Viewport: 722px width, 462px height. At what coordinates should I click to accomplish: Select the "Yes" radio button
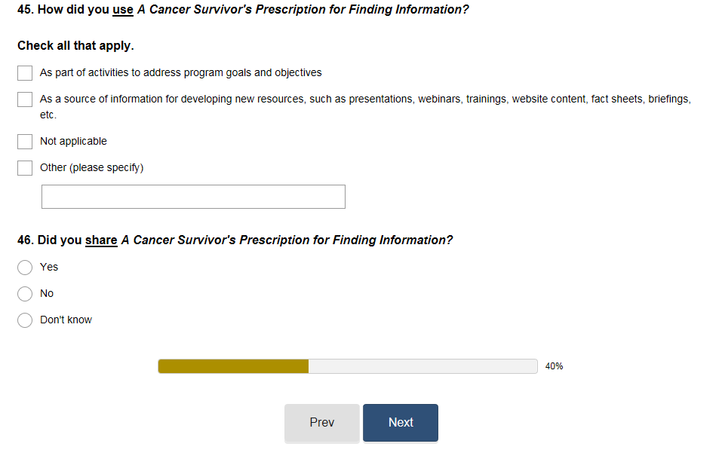point(25,268)
